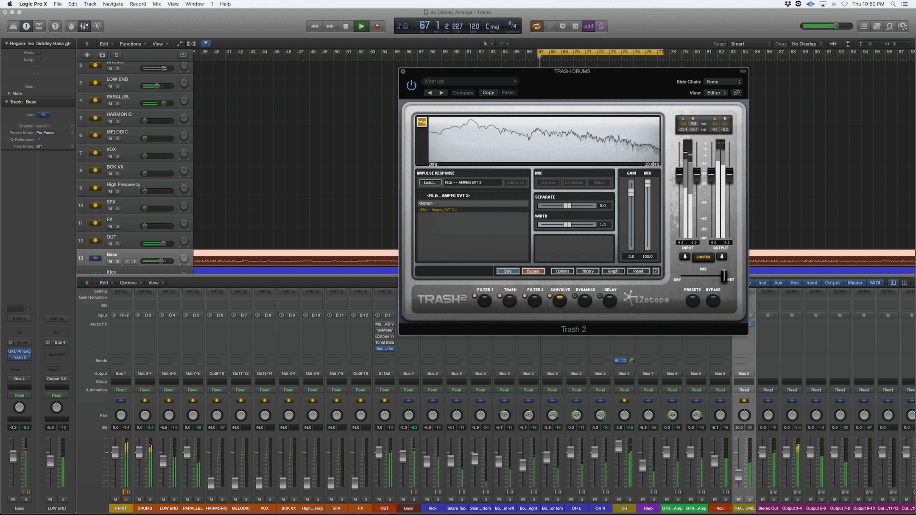916x515 pixels.
Task: Select the Master filter tab in mixer
Action: (855, 283)
